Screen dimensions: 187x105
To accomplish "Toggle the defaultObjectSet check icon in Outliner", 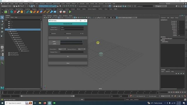I will 9,55.
